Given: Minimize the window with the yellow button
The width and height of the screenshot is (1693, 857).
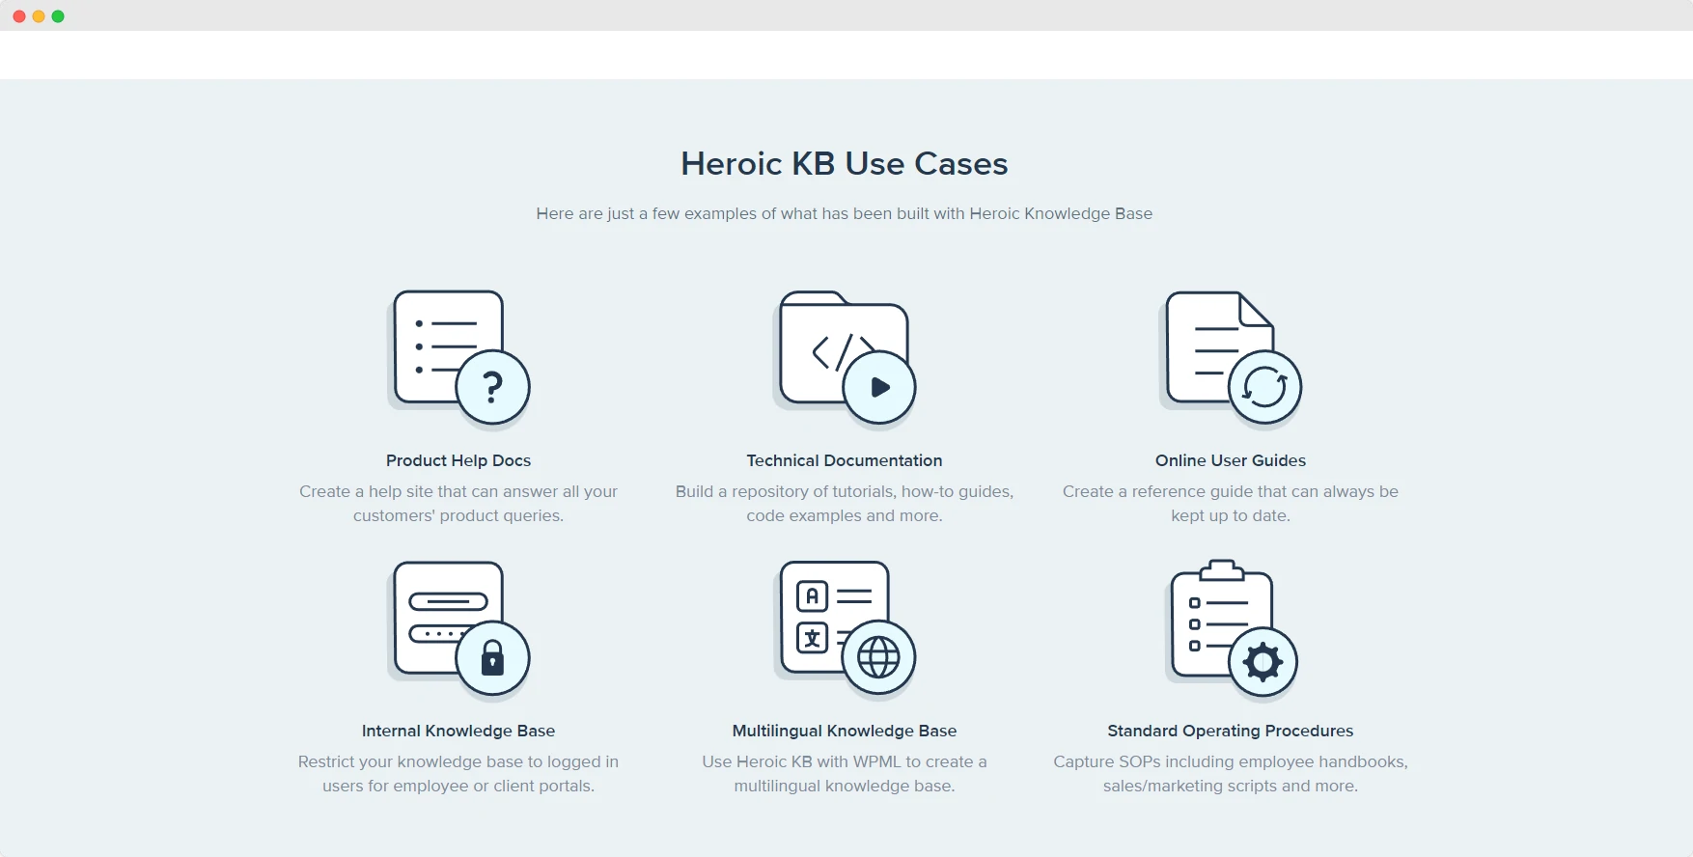Looking at the screenshot, I should click(39, 16).
